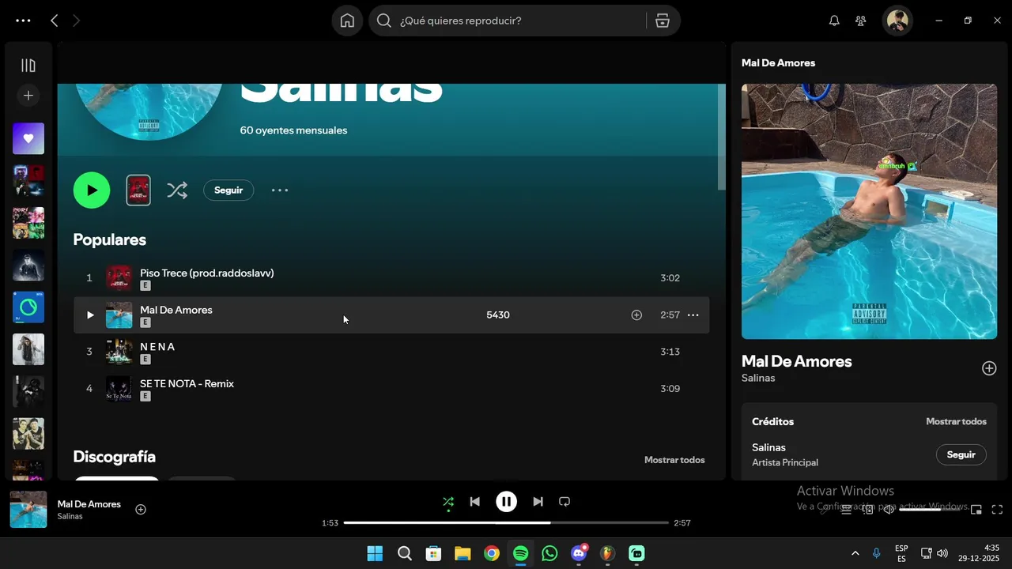The image size is (1012, 569).
Task: Adjust the Spotify volume slider
Action: pos(931,510)
